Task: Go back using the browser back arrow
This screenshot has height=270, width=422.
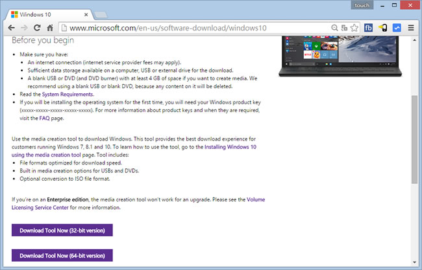Action: (x=11, y=28)
